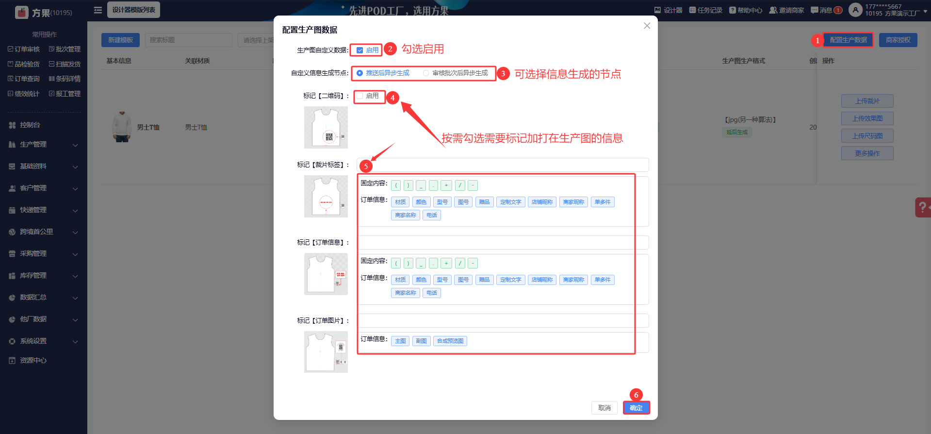Click the user avatar icon
The width and height of the screenshot is (931, 434).
point(855,10)
